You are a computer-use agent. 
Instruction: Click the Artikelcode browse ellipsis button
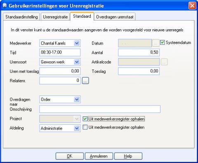pyautogui.click(x=164, y=62)
